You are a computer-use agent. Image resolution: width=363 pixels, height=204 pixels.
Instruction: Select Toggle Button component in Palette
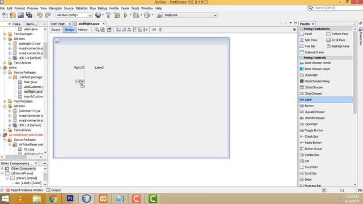[314, 130]
